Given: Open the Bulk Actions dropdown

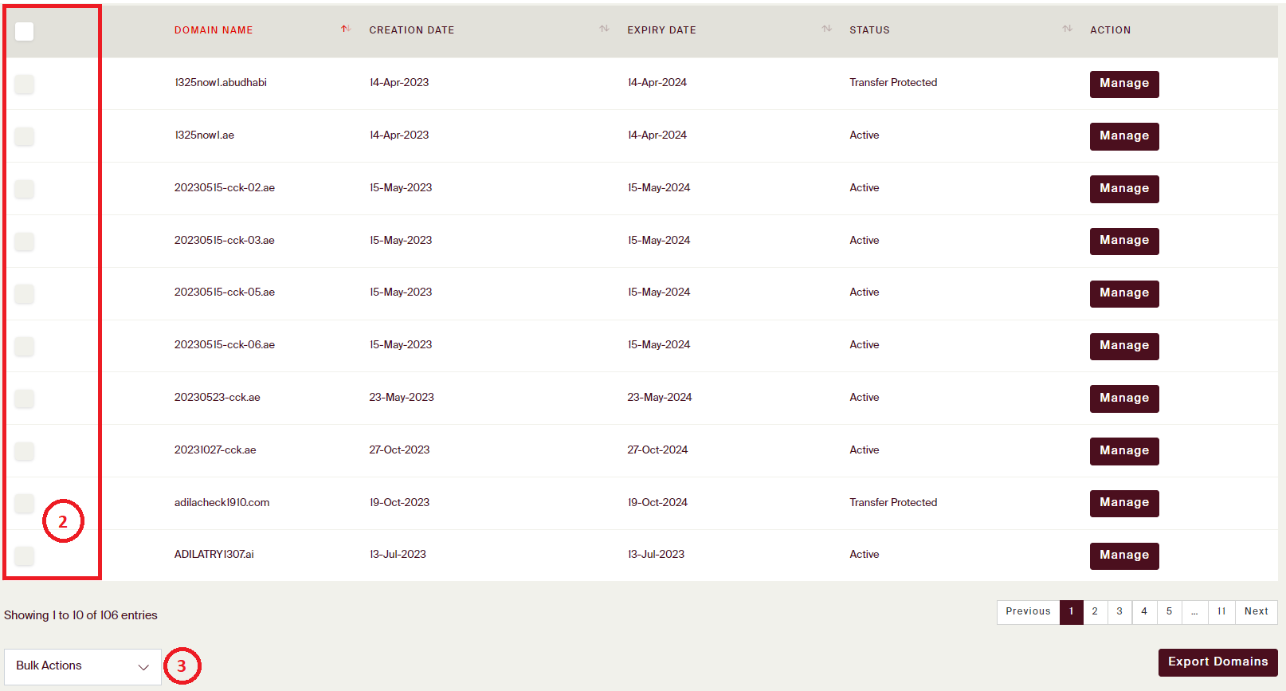Looking at the screenshot, I should click(82, 666).
